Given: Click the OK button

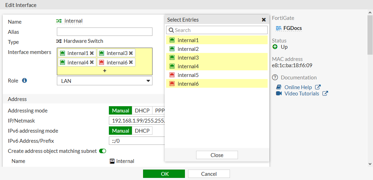Looking at the screenshot, I should point(164,174).
